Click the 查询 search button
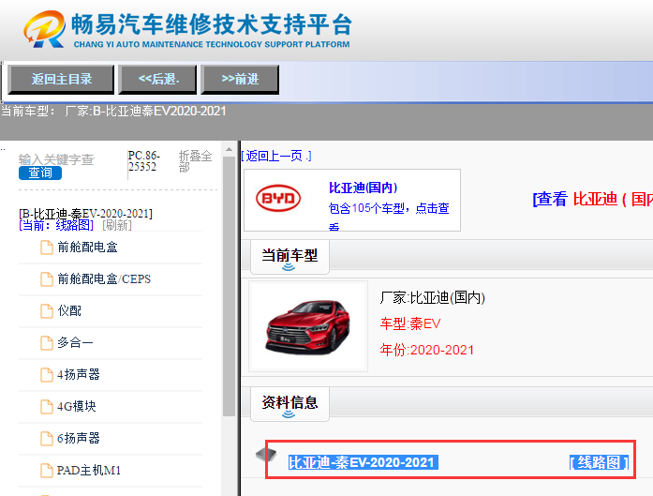653x496 pixels. point(40,173)
